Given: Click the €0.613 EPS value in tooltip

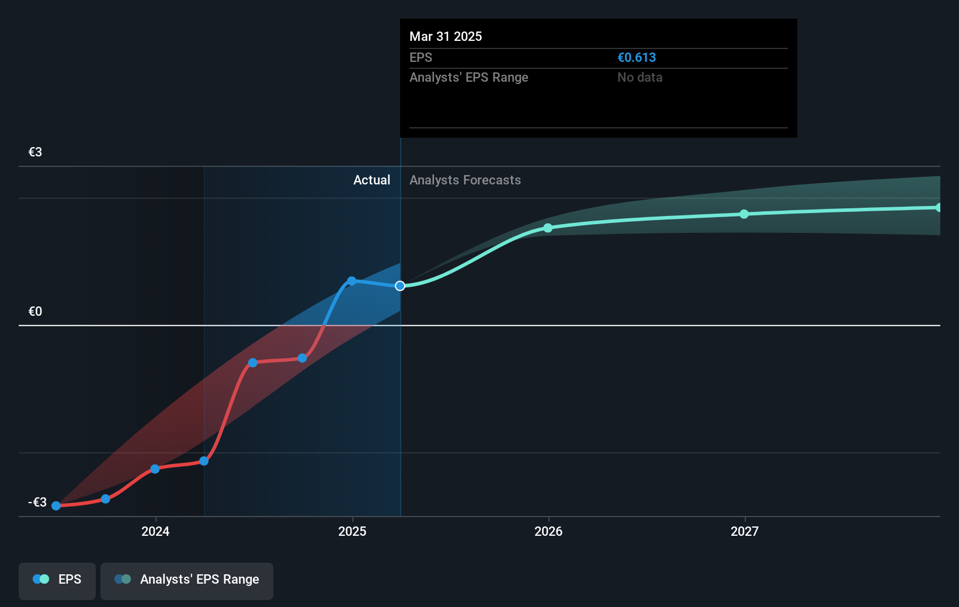Looking at the screenshot, I should (x=637, y=58).
